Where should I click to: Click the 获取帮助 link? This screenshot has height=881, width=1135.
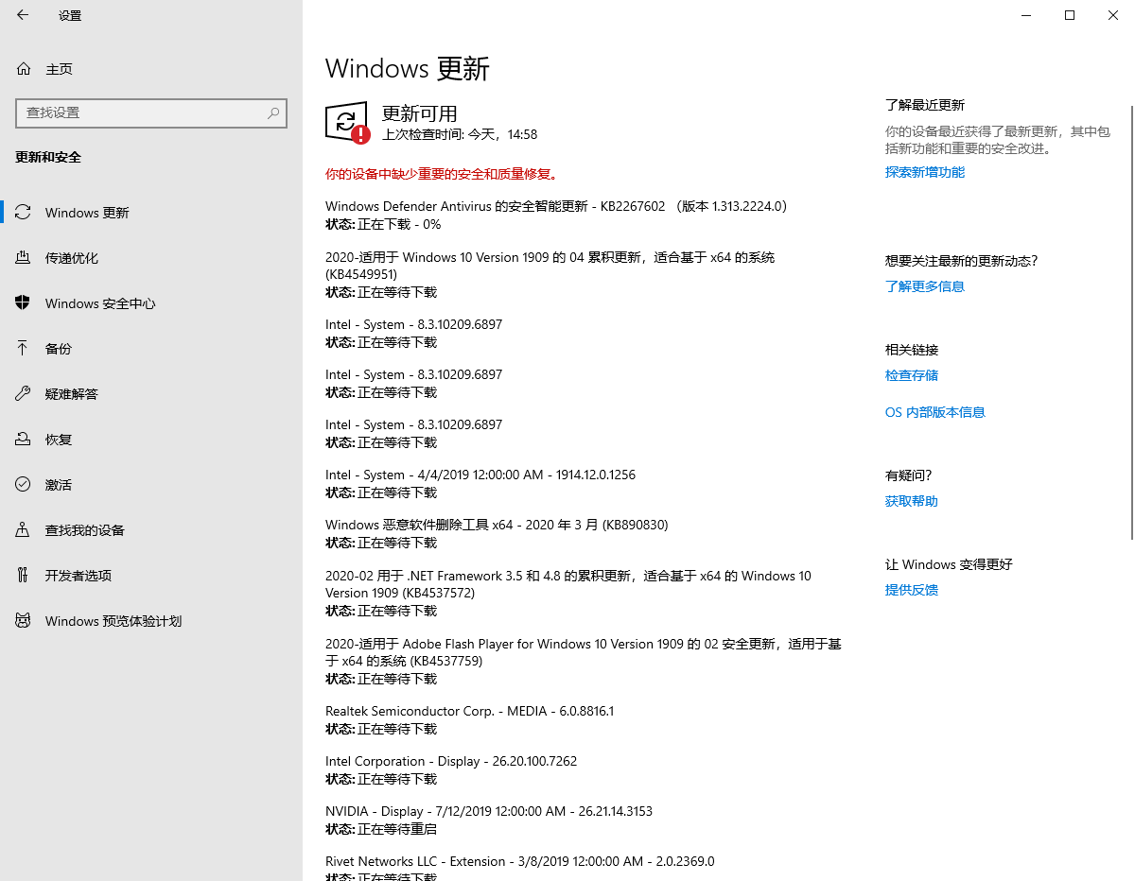point(911,501)
